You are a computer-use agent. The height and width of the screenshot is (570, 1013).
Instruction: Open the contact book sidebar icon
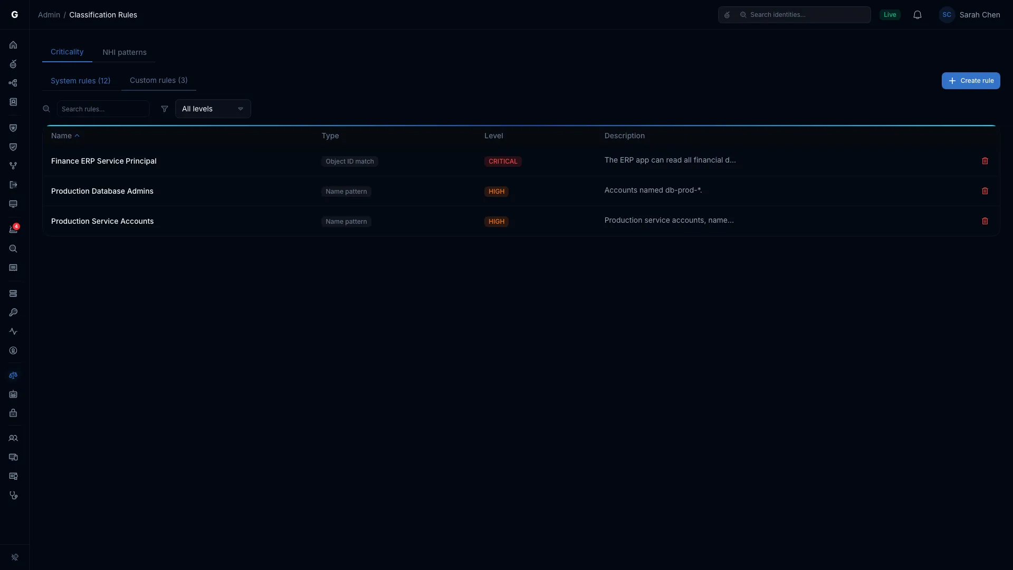click(13, 102)
